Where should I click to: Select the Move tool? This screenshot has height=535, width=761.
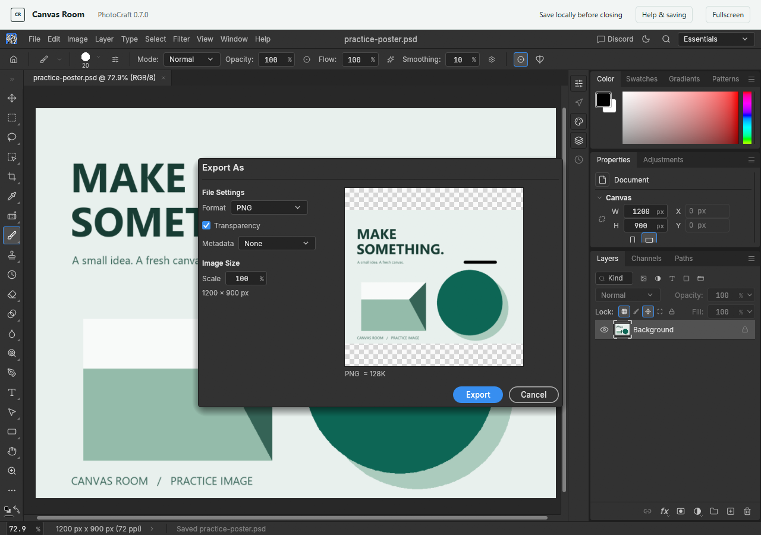pos(11,98)
